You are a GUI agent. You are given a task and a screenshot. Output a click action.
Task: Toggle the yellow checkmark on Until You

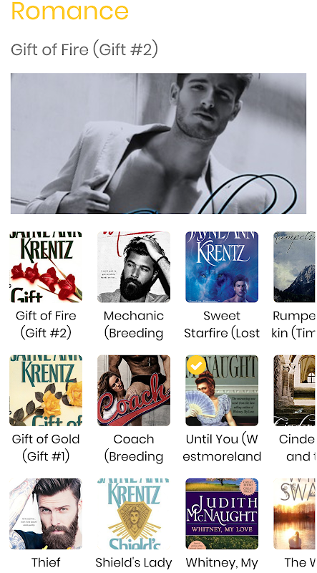(x=196, y=365)
